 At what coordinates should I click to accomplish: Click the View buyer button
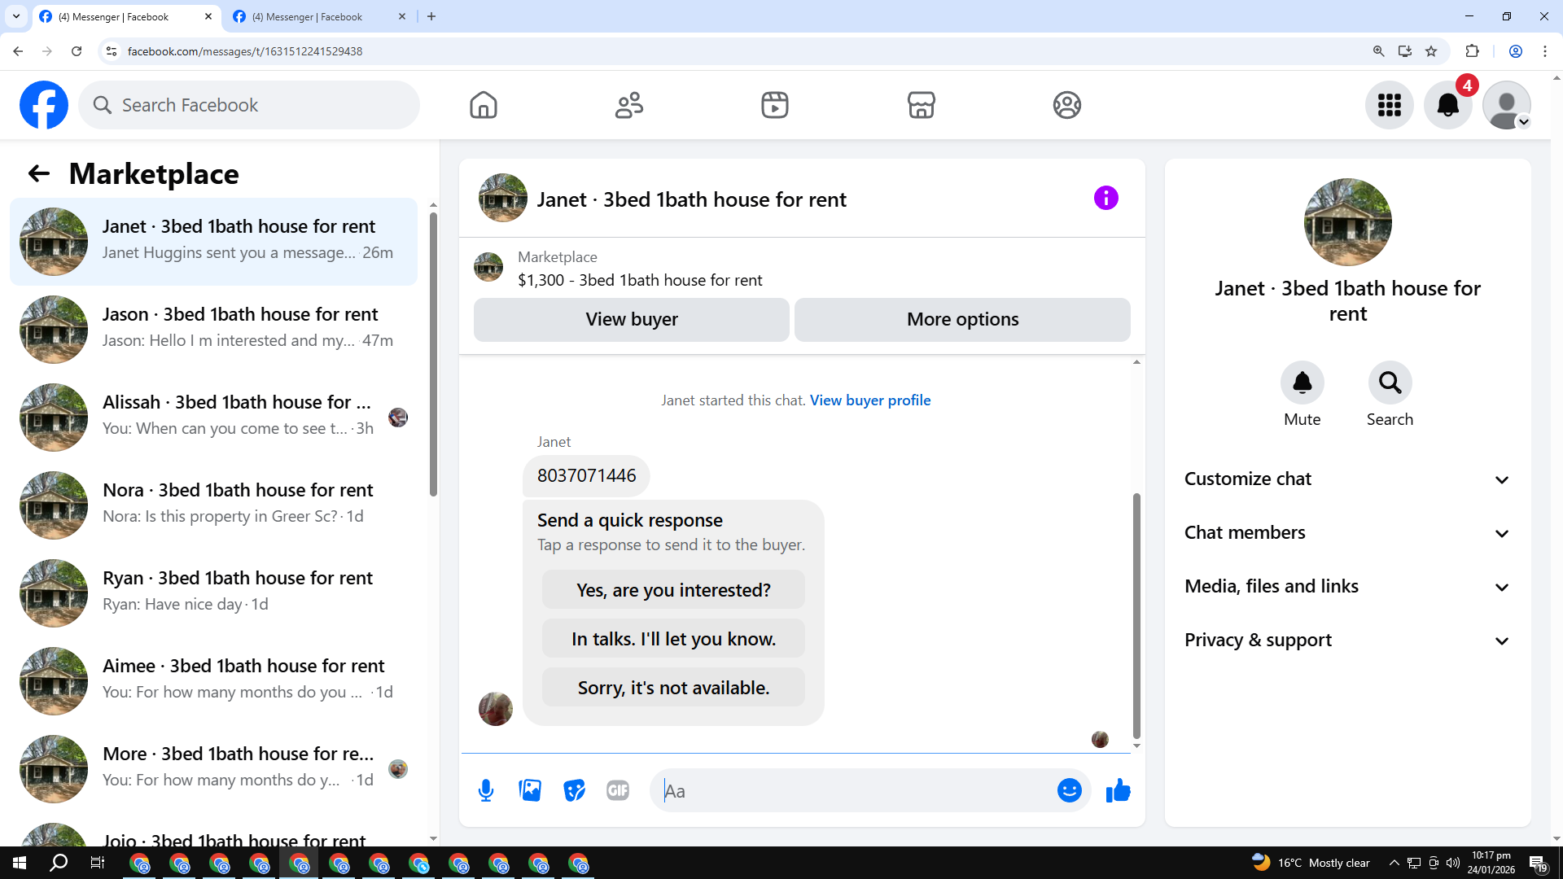tap(631, 320)
